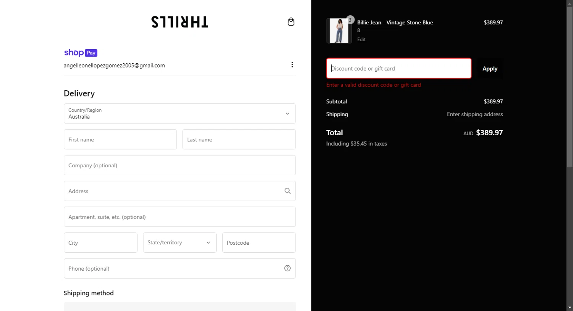Image resolution: width=573 pixels, height=311 pixels.
Task: Click the quantity badge on product image
Action: (350, 20)
